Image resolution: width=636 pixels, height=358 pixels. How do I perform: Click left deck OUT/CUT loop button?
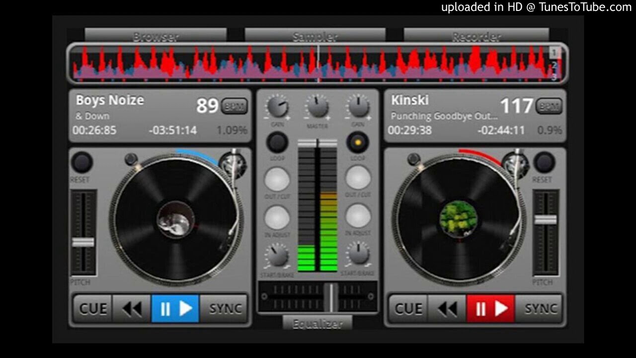277,179
